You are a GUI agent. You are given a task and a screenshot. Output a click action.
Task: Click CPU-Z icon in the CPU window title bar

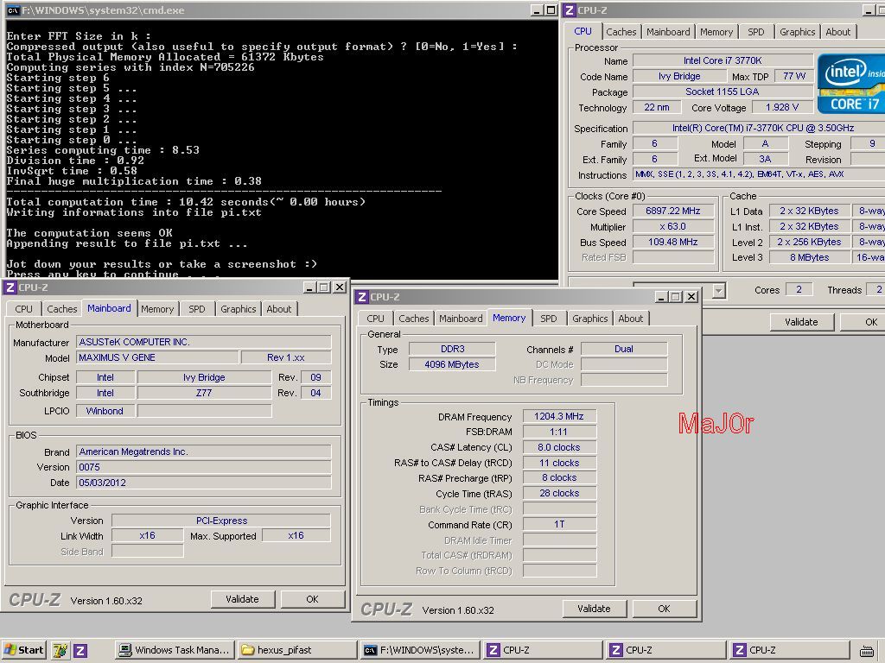[570, 10]
